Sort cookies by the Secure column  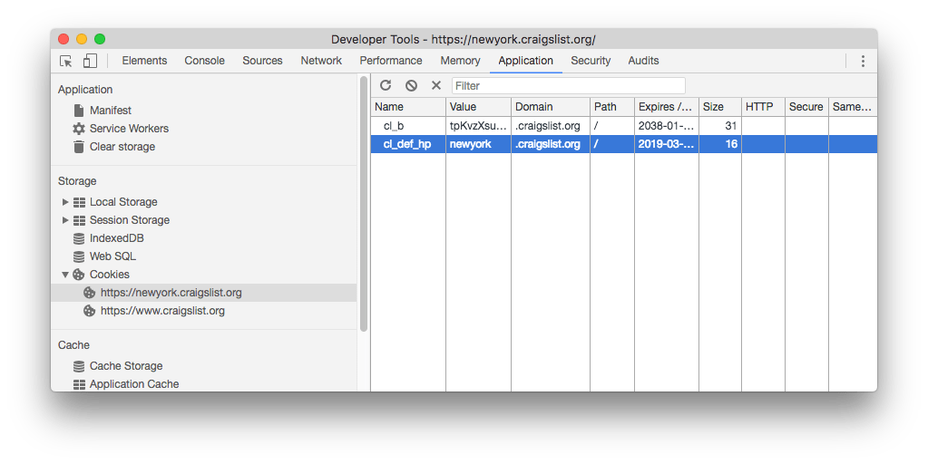806,107
